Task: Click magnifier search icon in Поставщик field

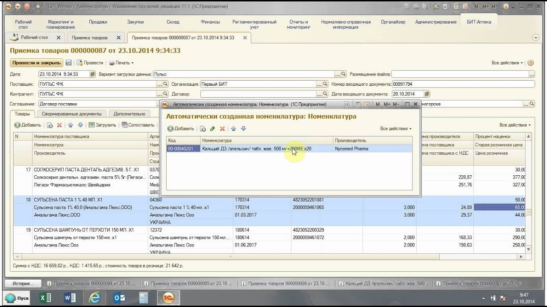Action: (165, 84)
